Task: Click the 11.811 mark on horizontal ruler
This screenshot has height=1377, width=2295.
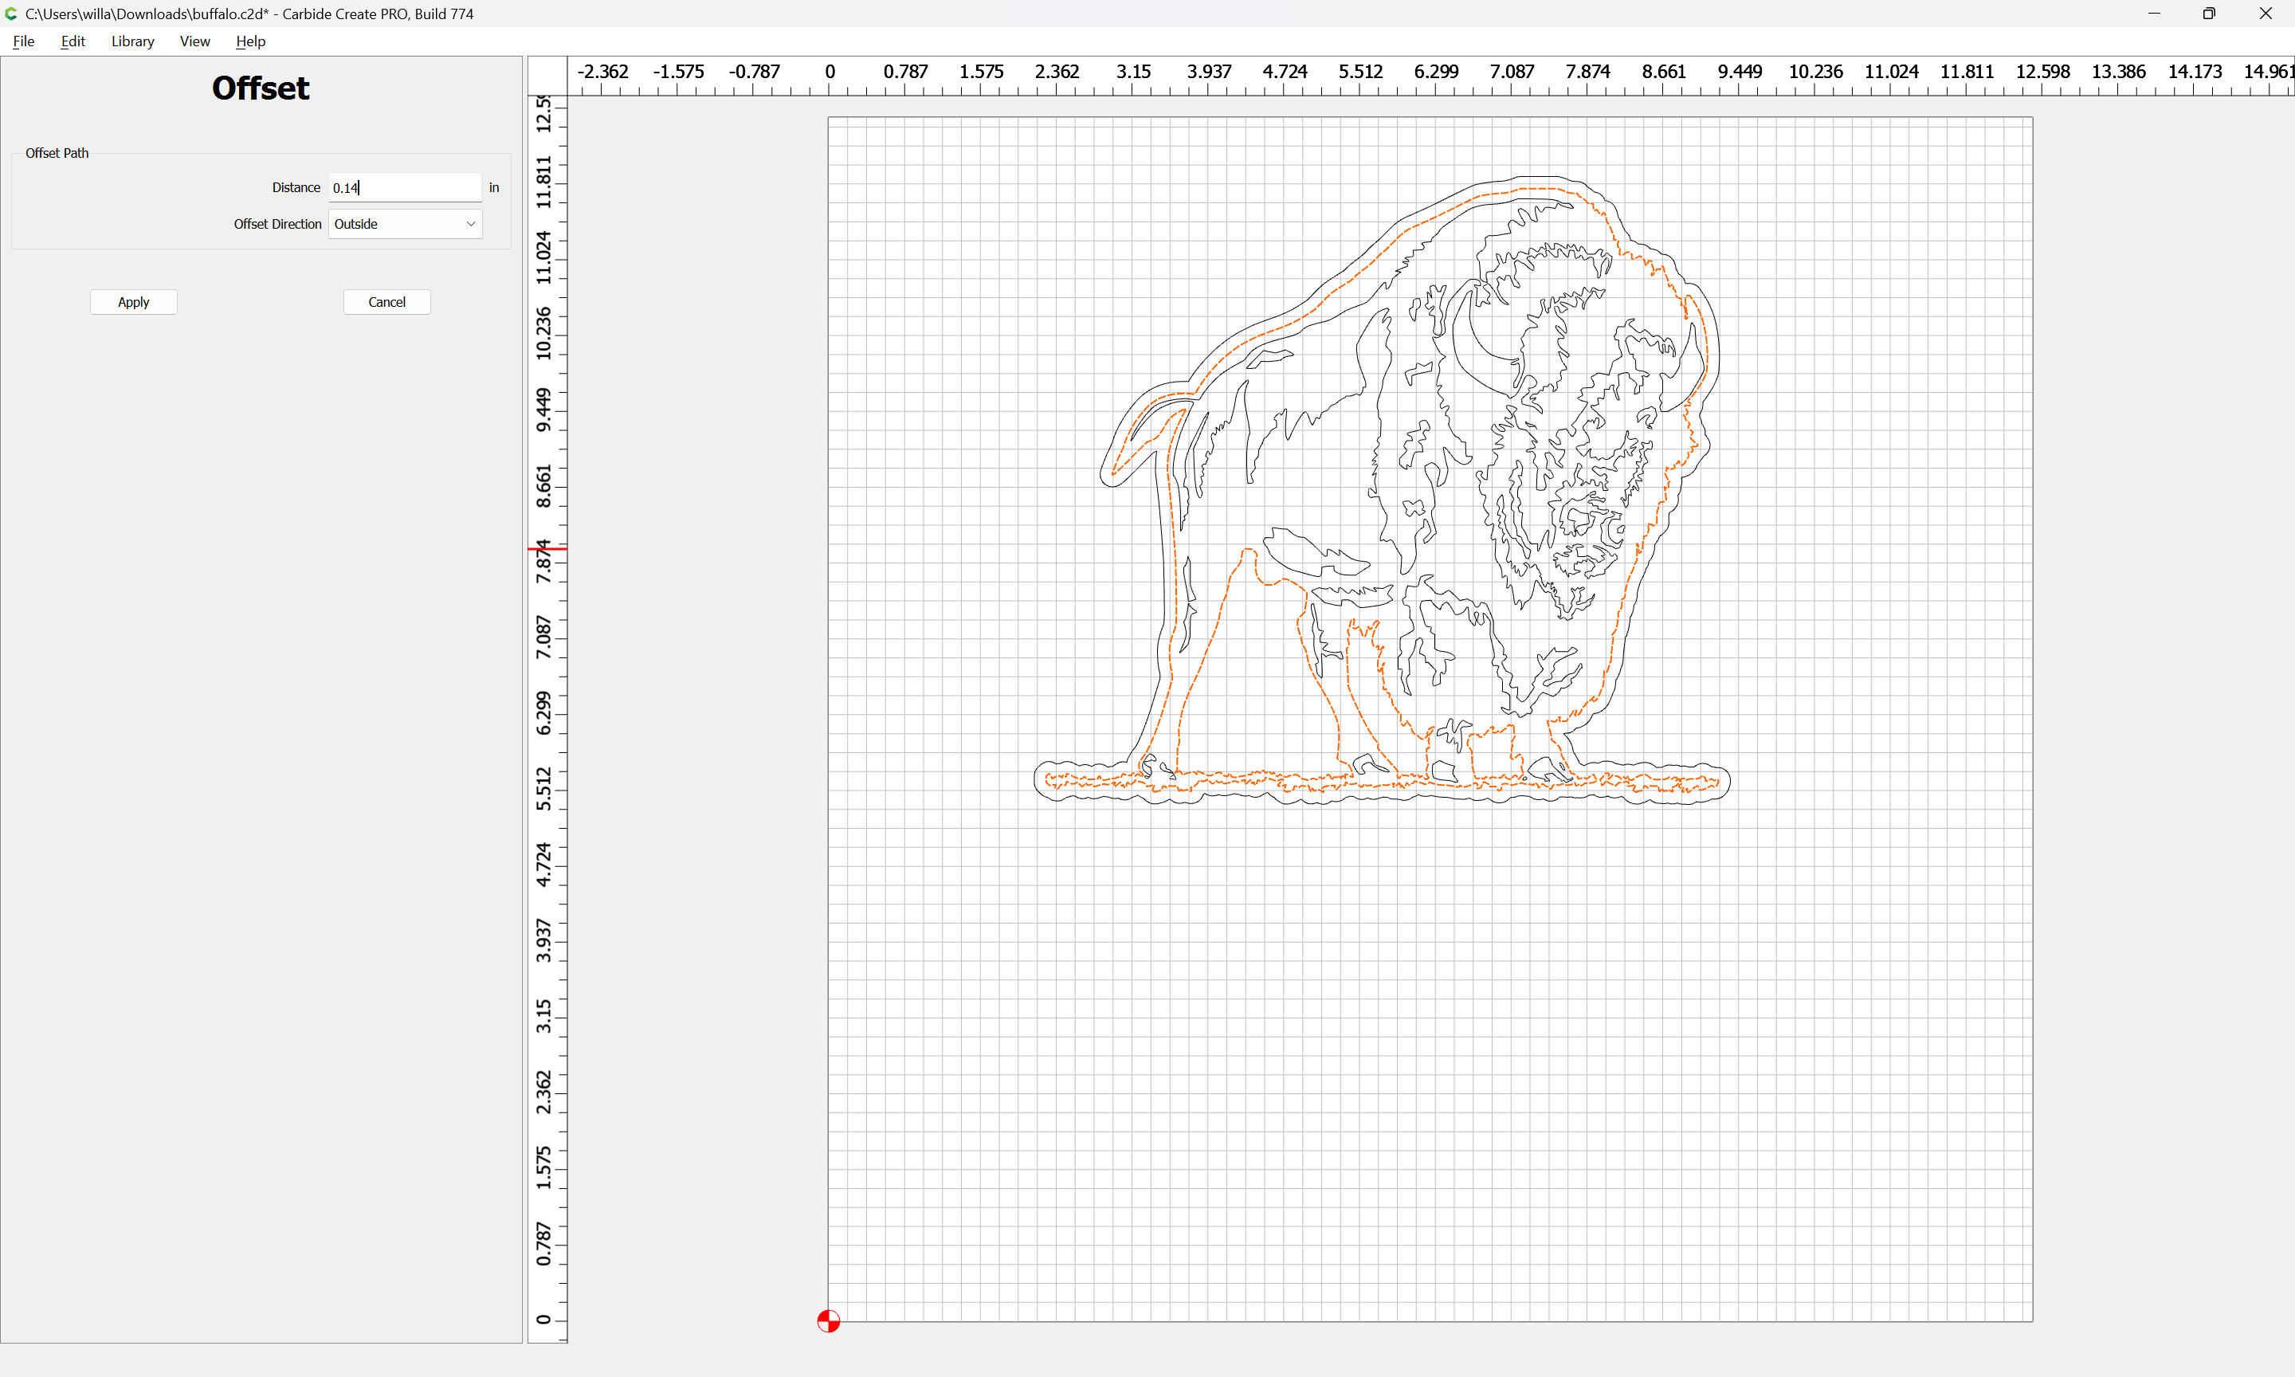Action: coord(1967,72)
